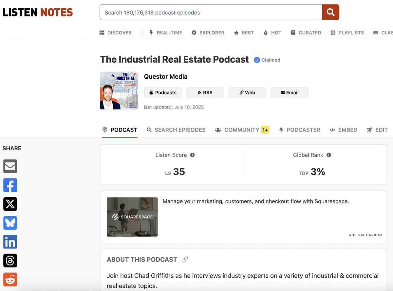
Task: Switch to the Embed tab
Action: 343,130
